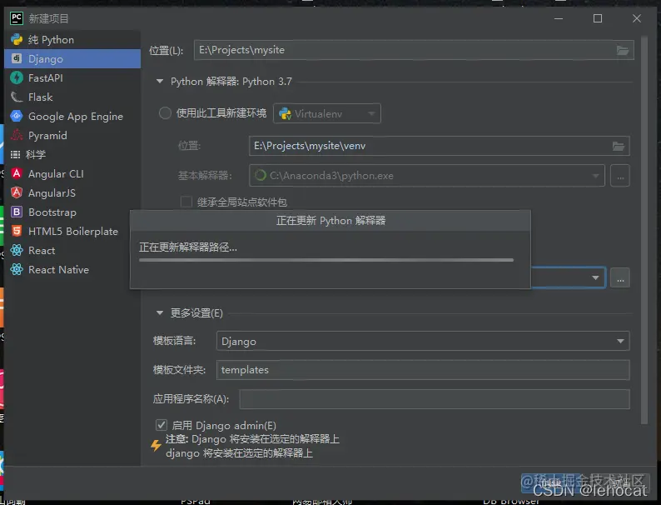
Task: Click the PyCharm logo in title bar
Action: (x=17, y=18)
